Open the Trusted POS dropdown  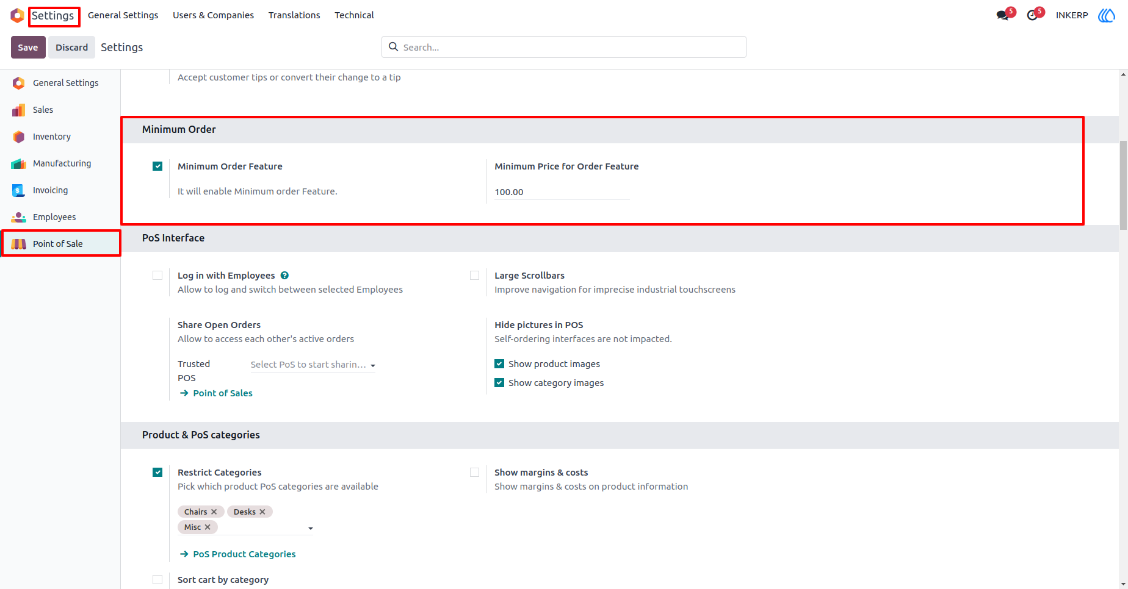[313, 365]
